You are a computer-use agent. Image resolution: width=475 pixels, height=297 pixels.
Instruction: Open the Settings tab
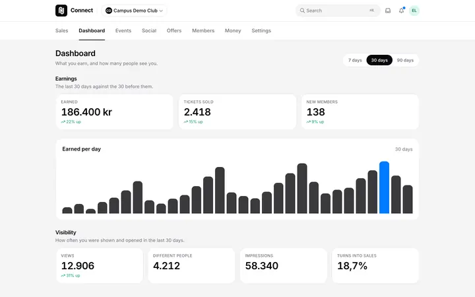tap(261, 30)
